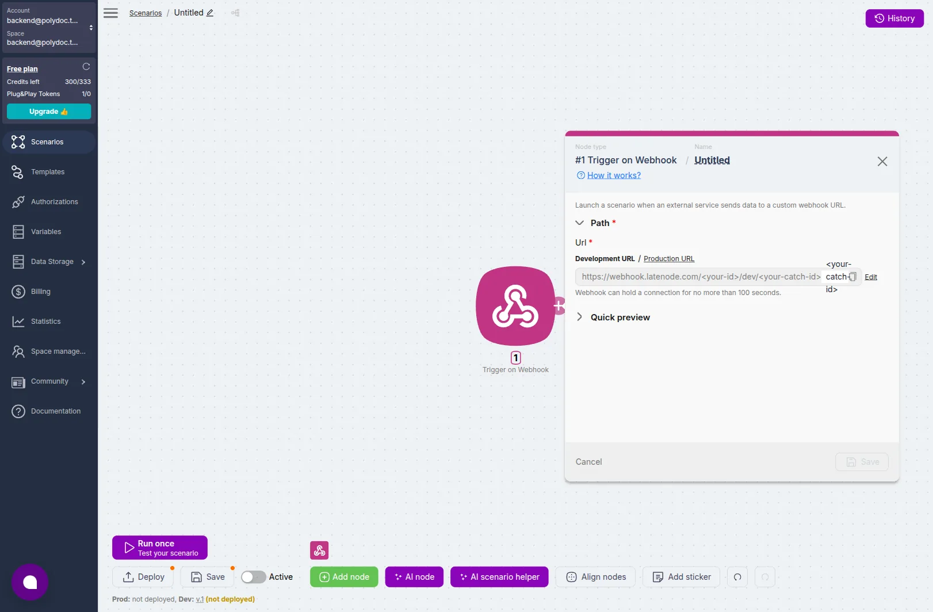Save the scenario from the bottom toolbar

(208, 577)
